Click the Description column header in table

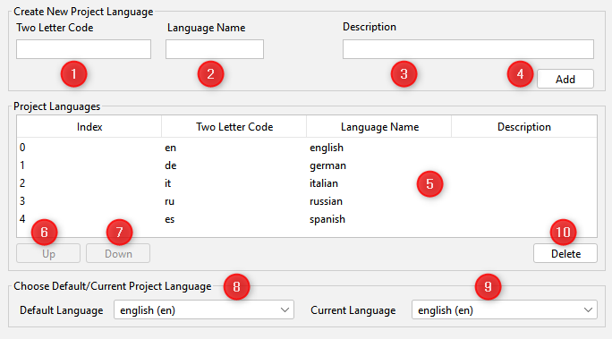pyautogui.click(x=524, y=127)
